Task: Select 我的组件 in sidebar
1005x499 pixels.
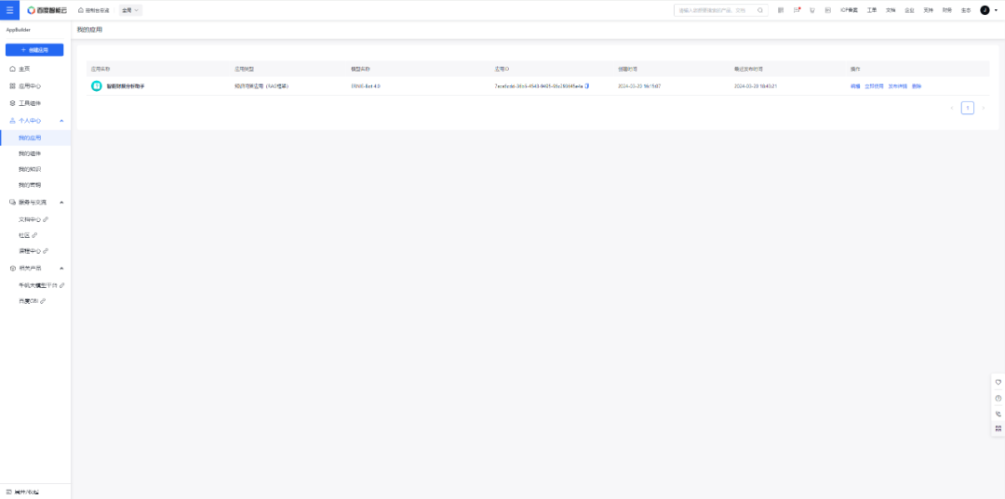Action: [x=30, y=153]
